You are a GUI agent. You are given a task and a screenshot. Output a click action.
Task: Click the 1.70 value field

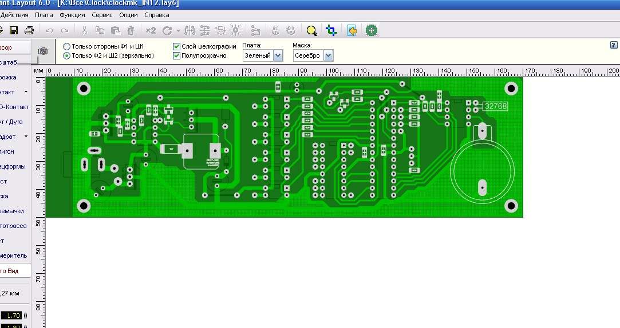pos(11,315)
